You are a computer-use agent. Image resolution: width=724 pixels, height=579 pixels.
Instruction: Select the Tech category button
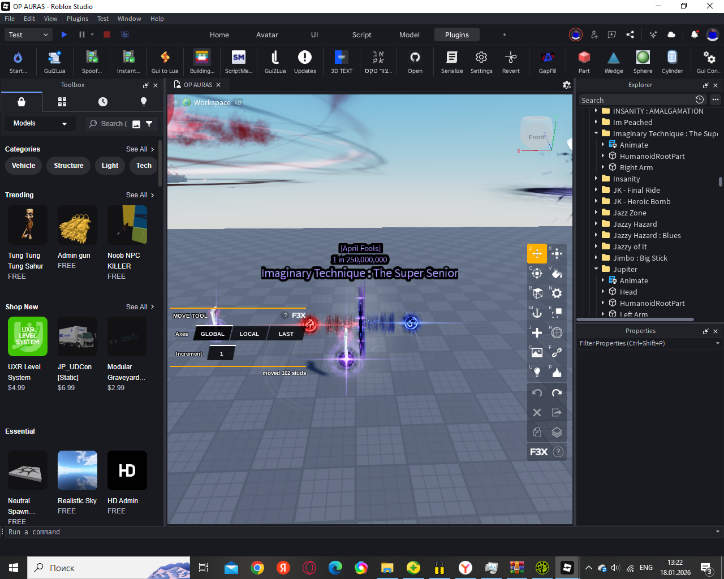(144, 166)
